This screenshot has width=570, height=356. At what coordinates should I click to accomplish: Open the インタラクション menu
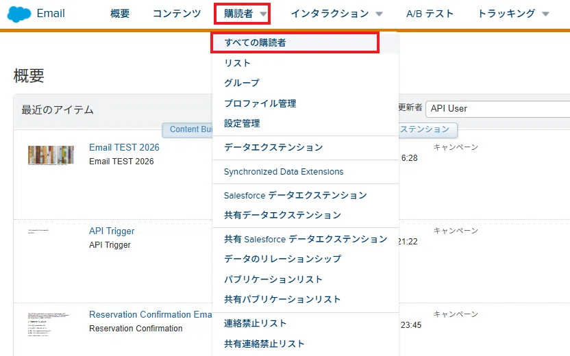(x=330, y=14)
